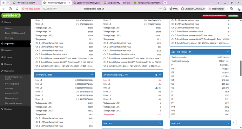The height and width of the screenshot is (129, 242).
Task: Open the Веб-интерфейс settings link
Action: [x=12, y=84]
